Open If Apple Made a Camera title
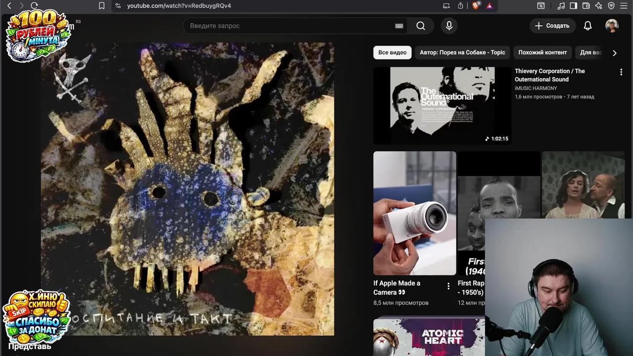633x356 pixels. coord(397,288)
